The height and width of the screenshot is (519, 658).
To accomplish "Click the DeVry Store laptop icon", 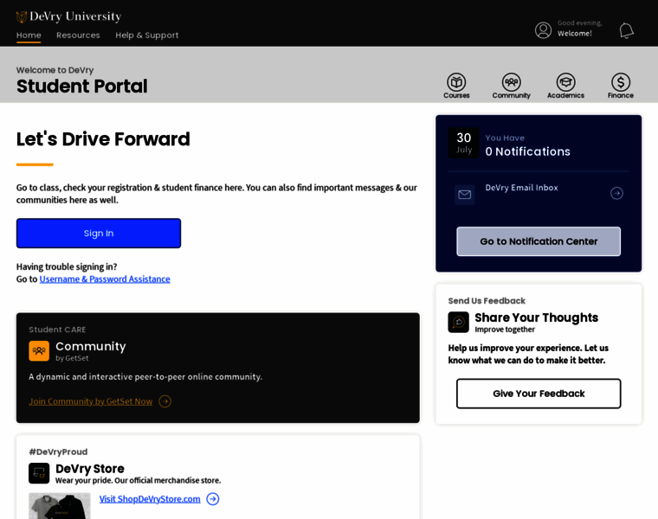I will pos(39,473).
